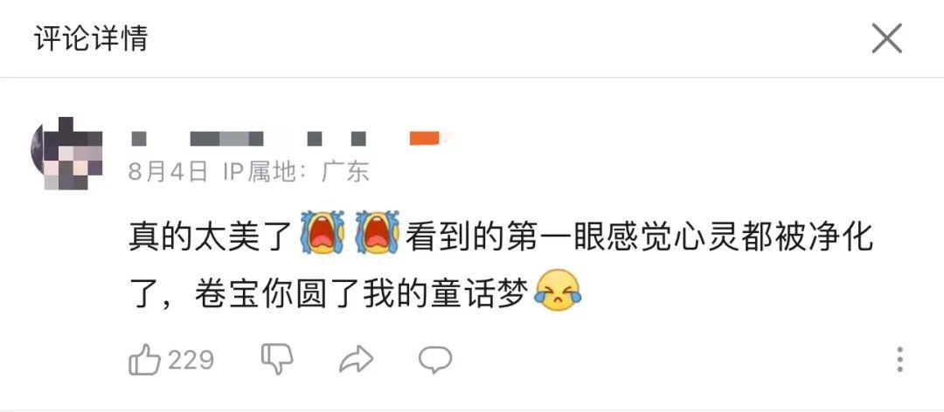Select the first loudly crying emoji
This screenshot has width=944, height=412.
click(x=322, y=232)
